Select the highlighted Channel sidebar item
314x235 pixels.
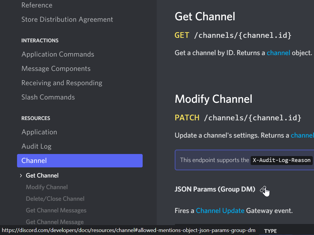click(x=80, y=161)
